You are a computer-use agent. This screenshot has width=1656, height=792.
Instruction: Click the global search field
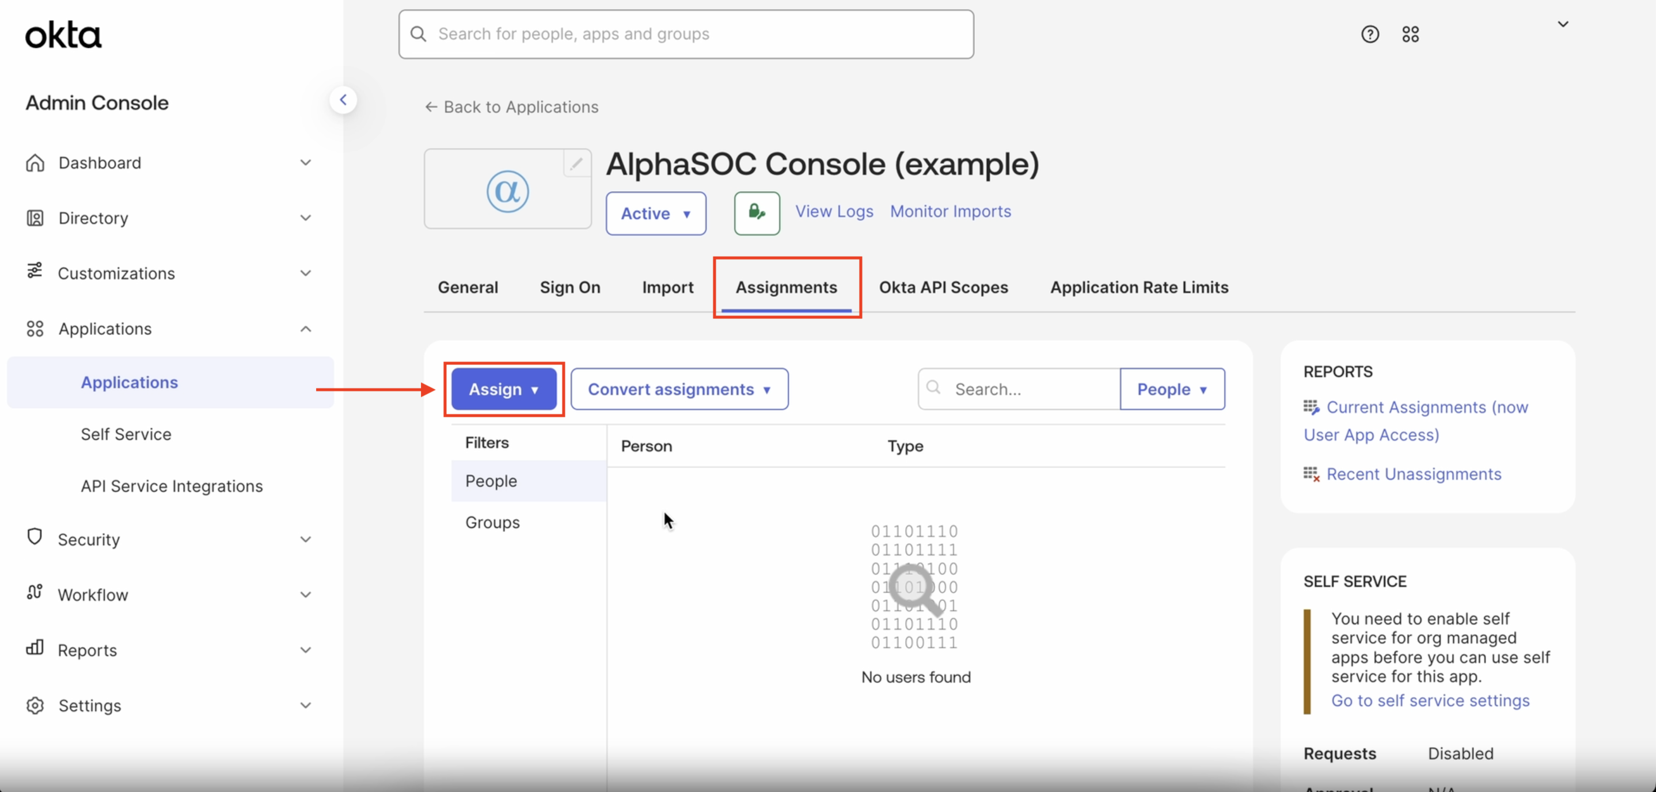[685, 34]
